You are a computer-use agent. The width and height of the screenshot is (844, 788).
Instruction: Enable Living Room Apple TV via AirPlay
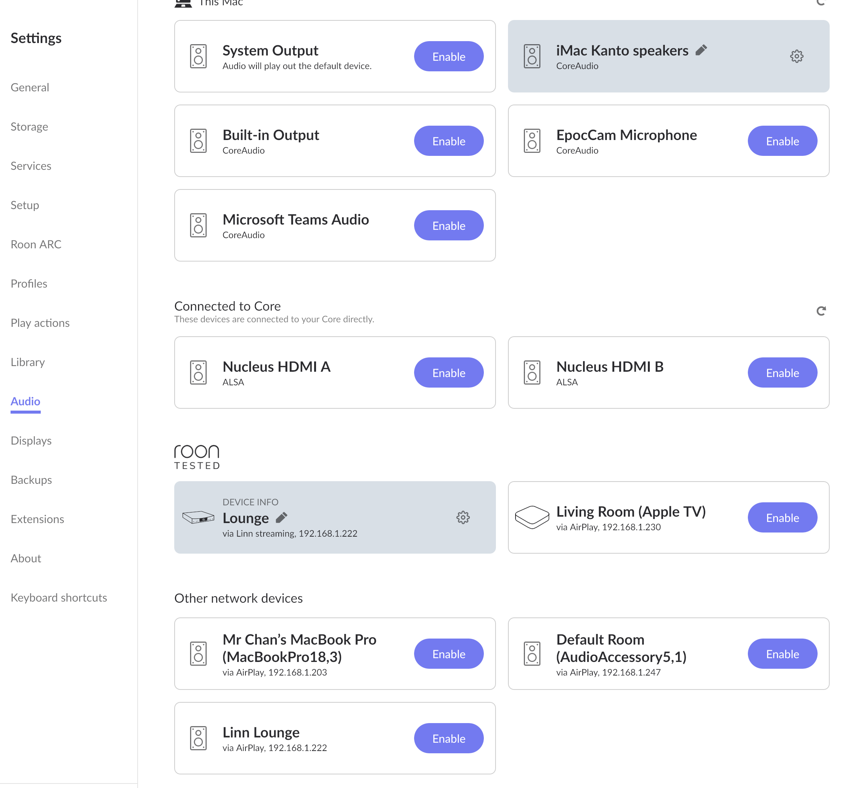click(x=782, y=517)
